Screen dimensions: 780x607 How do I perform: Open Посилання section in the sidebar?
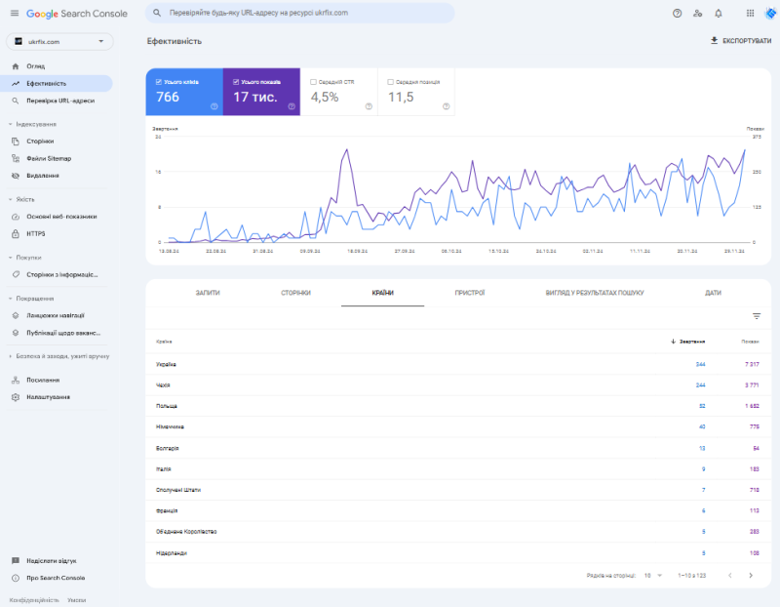tap(39, 378)
